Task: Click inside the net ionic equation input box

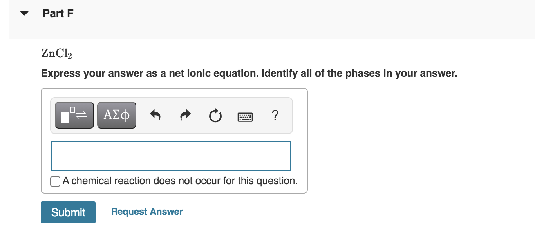Action: point(170,156)
